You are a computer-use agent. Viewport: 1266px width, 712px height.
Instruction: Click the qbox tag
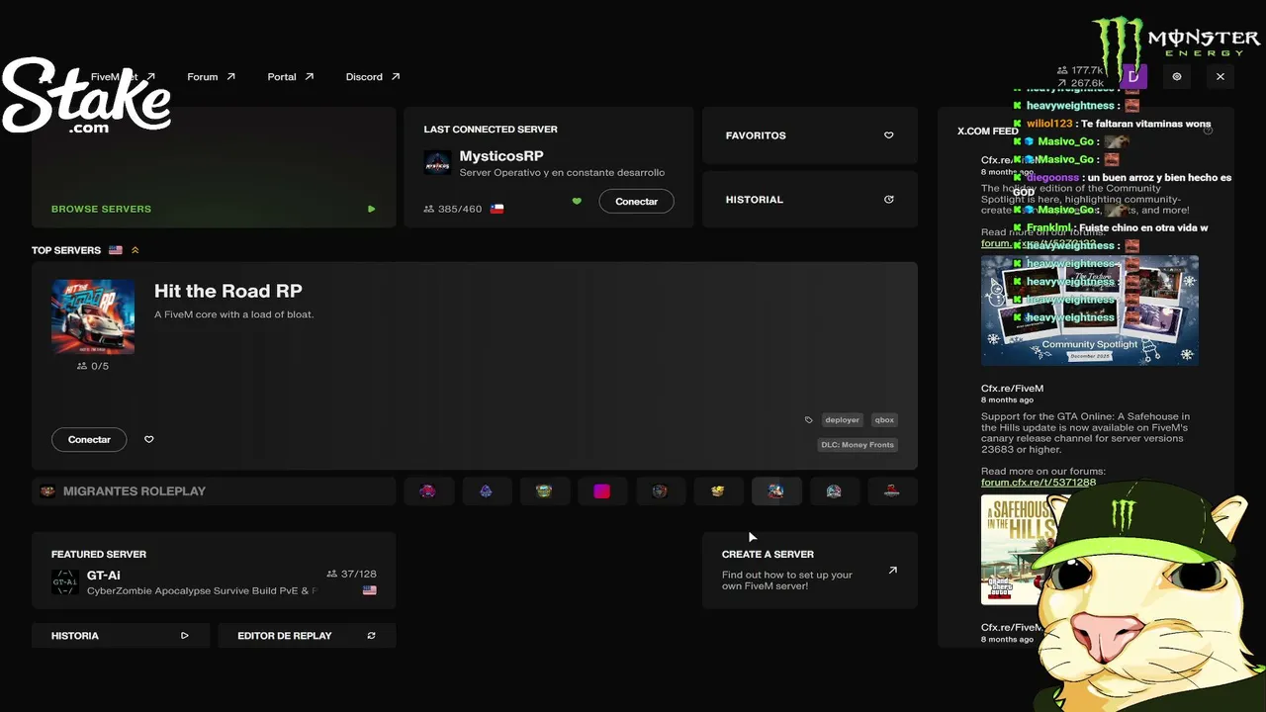click(884, 420)
